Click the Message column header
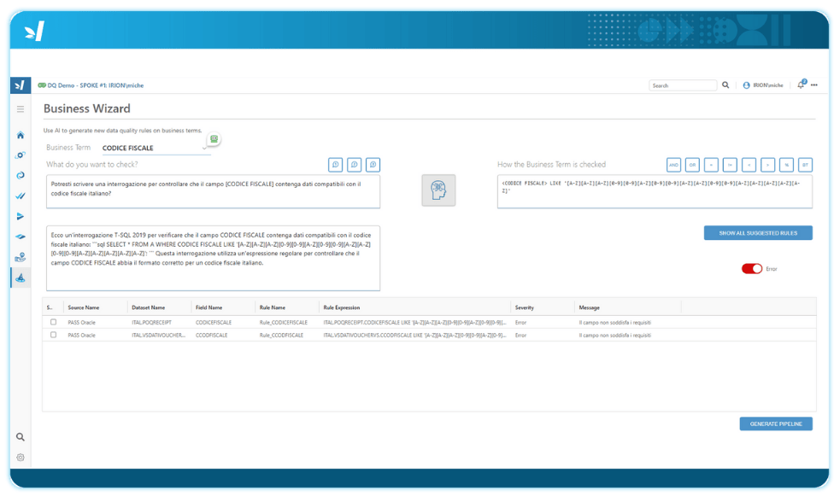 tap(590, 307)
